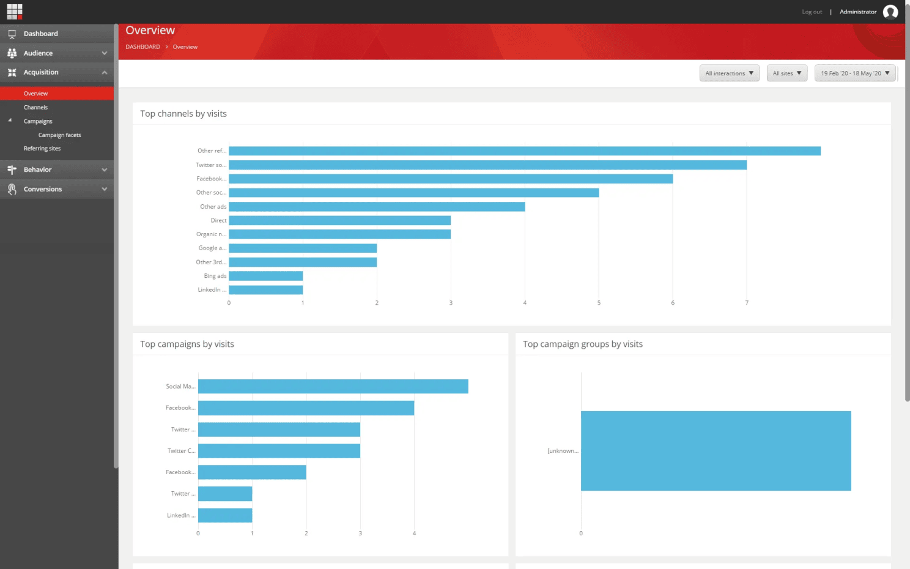This screenshot has width=910, height=569.
Task: Open the date range picker dropdown
Action: click(854, 73)
